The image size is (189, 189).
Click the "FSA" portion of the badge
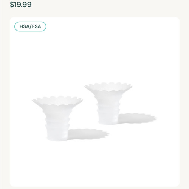[x=36, y=26]
